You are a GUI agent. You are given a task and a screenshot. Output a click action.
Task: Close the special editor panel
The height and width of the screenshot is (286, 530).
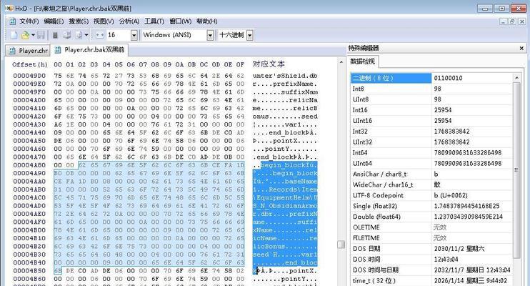(x=522, y=48)
